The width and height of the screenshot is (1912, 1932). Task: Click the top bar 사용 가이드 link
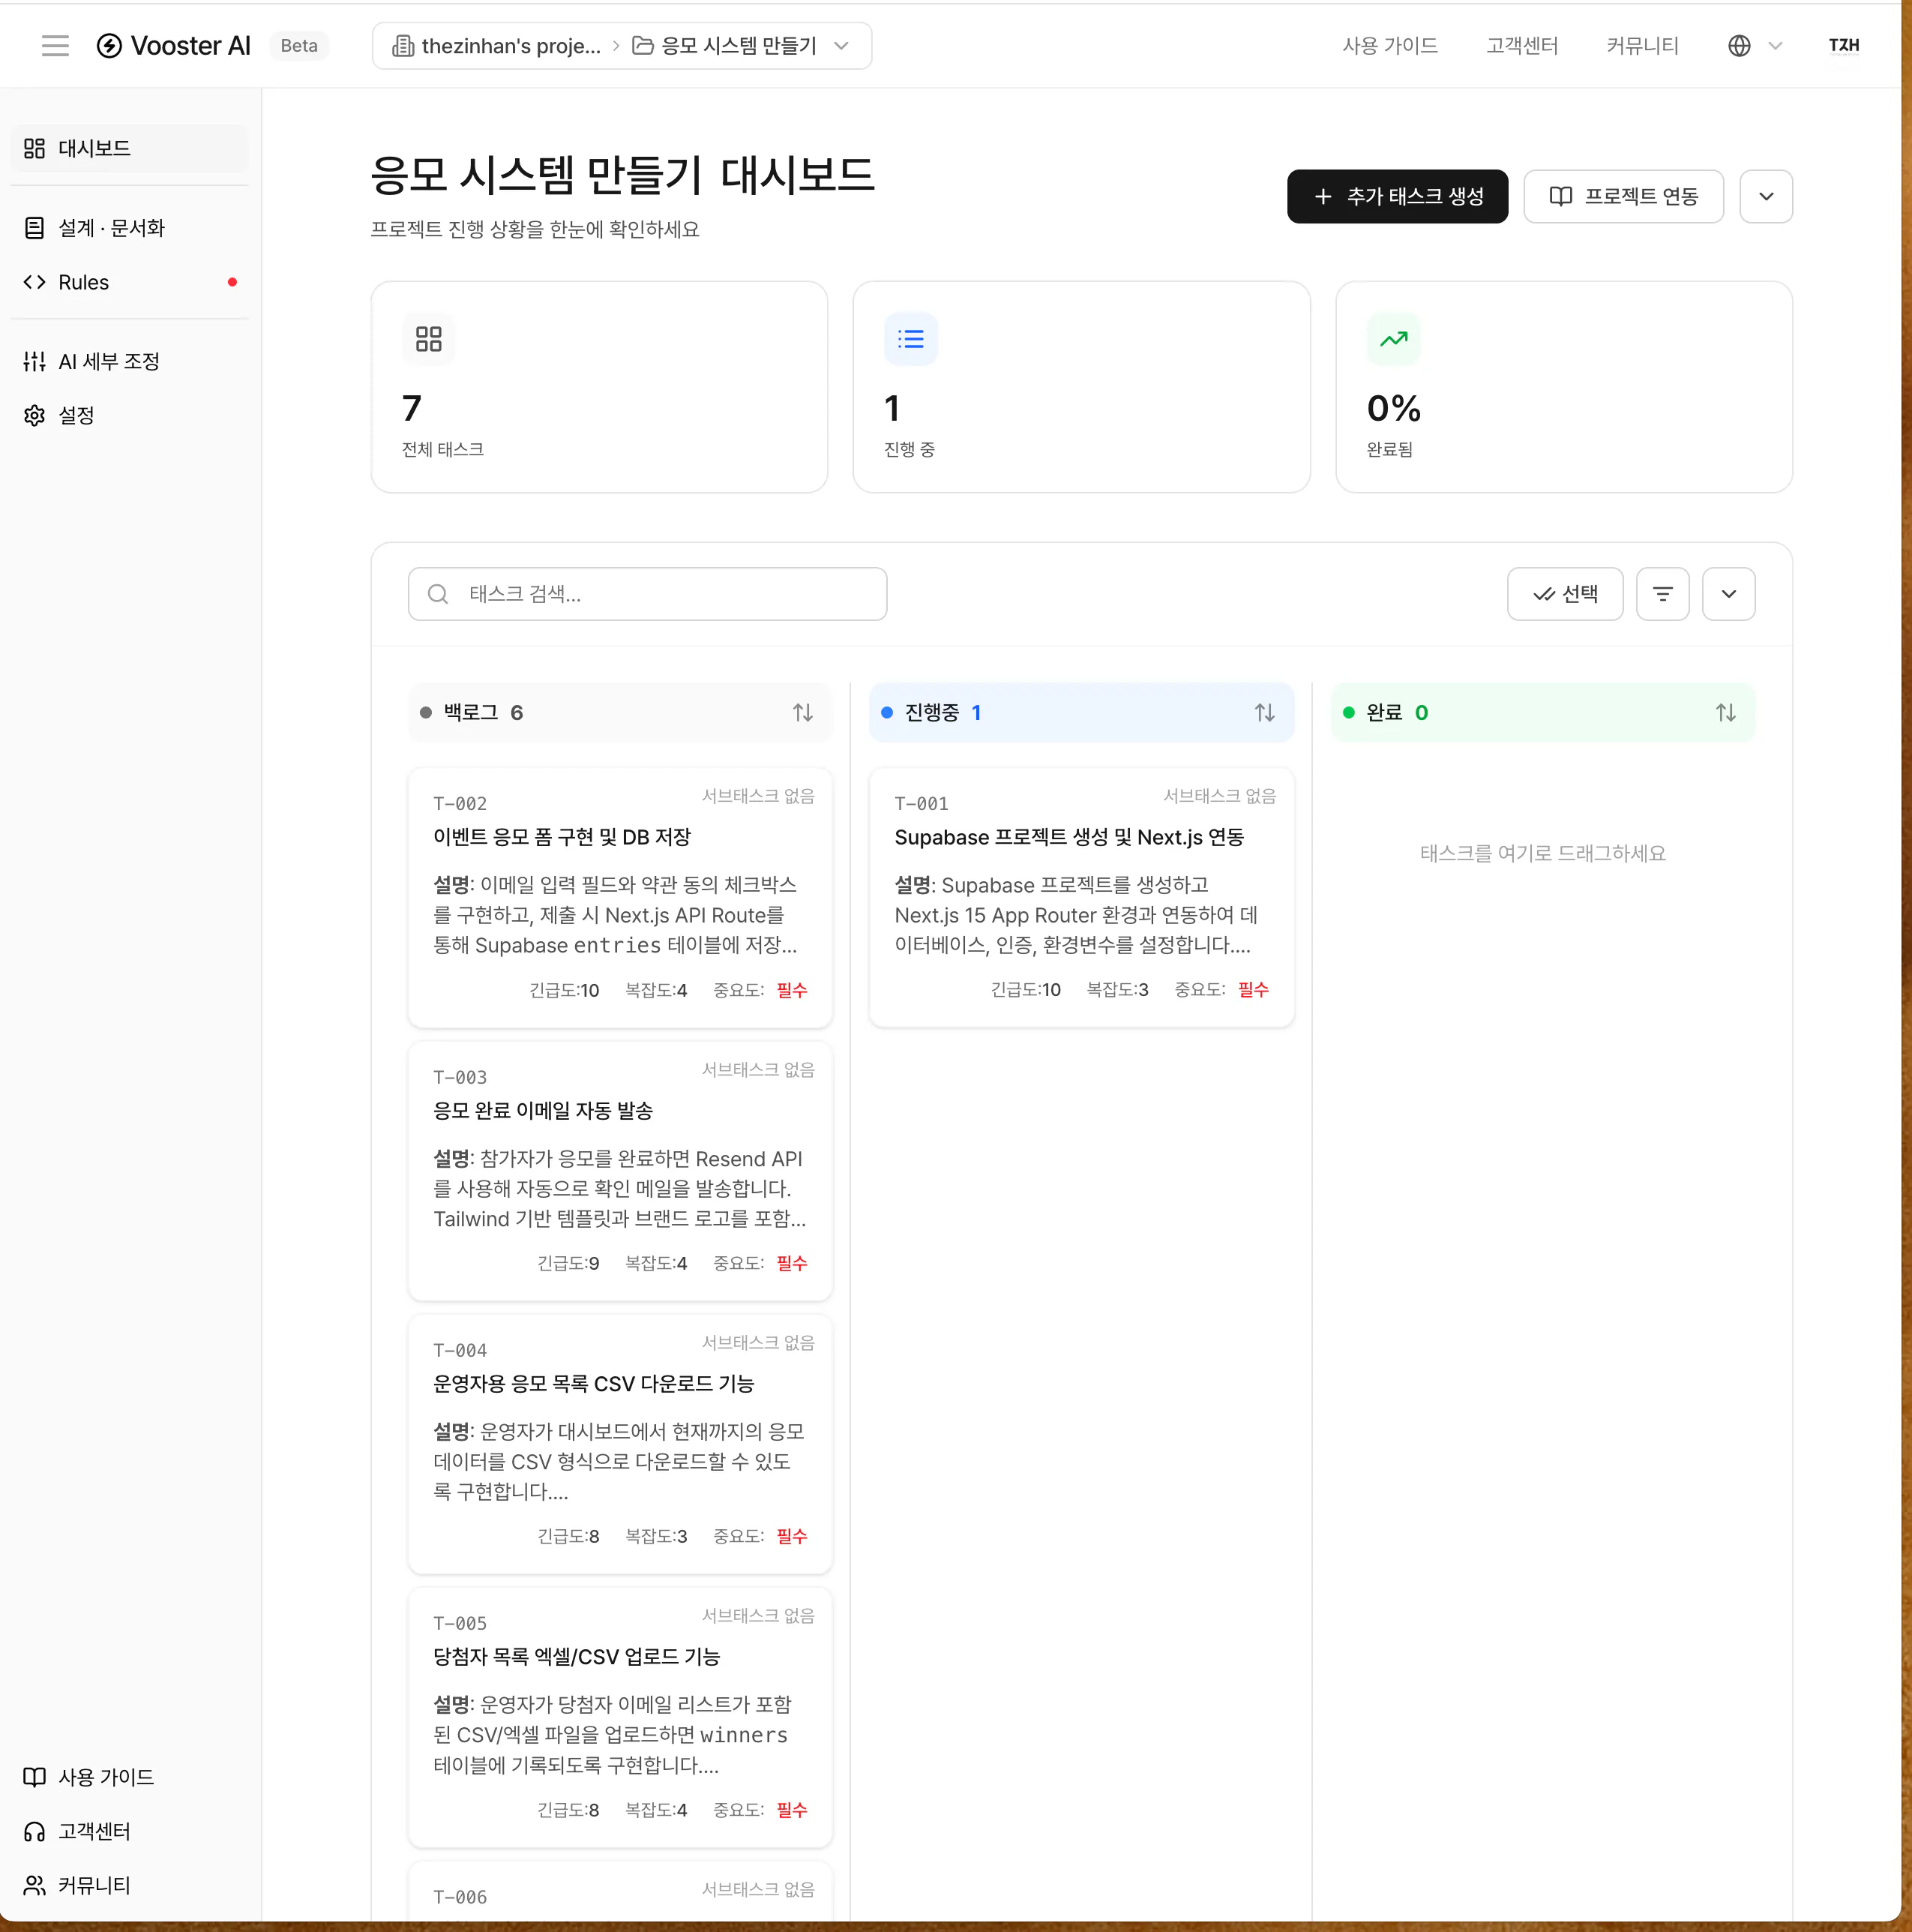tap(1390, 45)
